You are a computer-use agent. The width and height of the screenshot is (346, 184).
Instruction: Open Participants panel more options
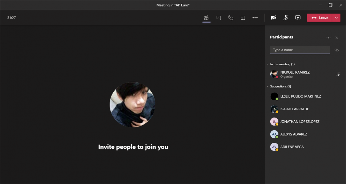coord(328,38)
